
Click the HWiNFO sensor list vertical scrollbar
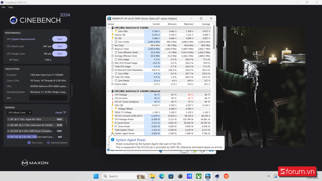[214, 38]
